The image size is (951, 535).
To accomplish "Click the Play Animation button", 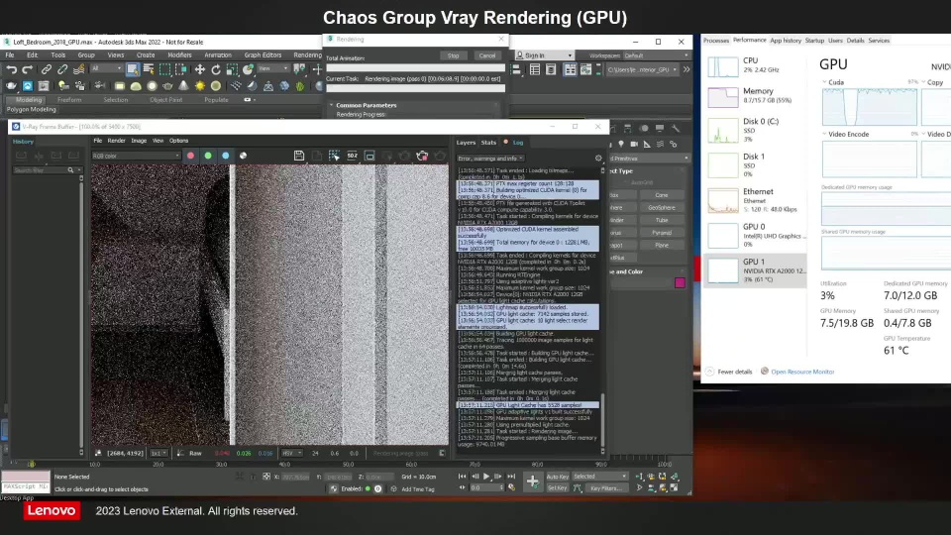I will pyautogui.click(x=485, y=477).
